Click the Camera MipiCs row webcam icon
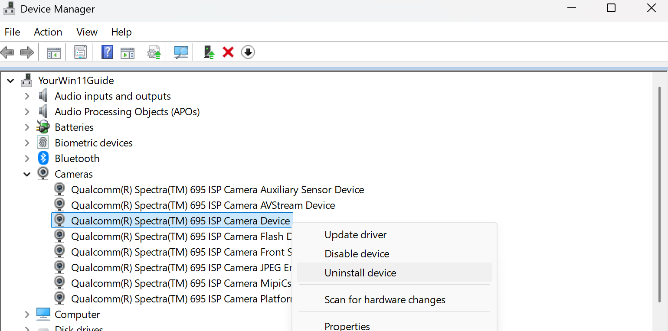This screenshot has width=668, height=331. (59, 283)
